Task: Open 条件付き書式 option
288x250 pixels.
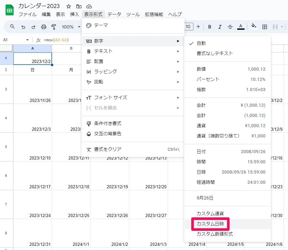Action: 133,123
